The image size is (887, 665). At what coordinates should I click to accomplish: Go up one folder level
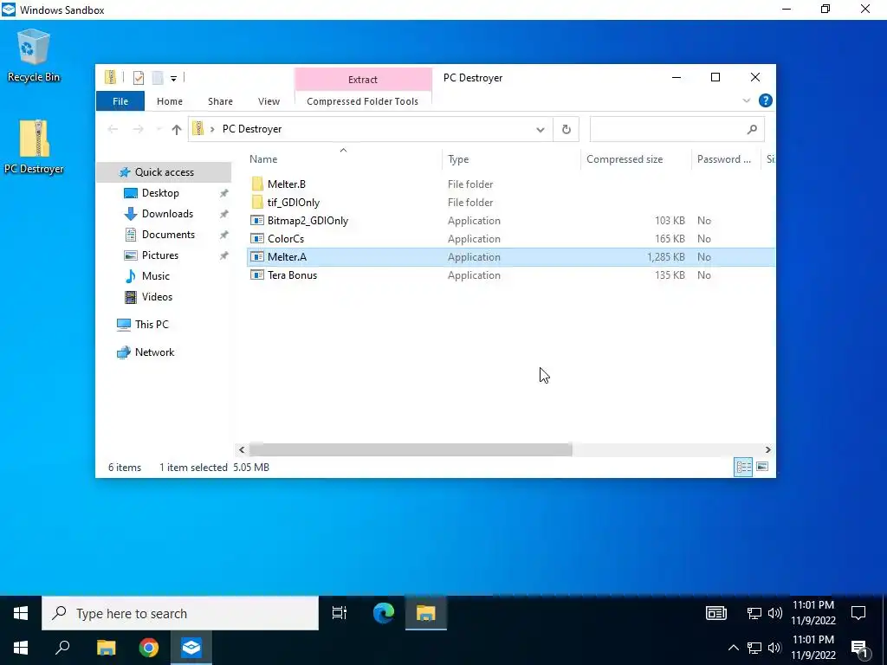pos(177,130)
